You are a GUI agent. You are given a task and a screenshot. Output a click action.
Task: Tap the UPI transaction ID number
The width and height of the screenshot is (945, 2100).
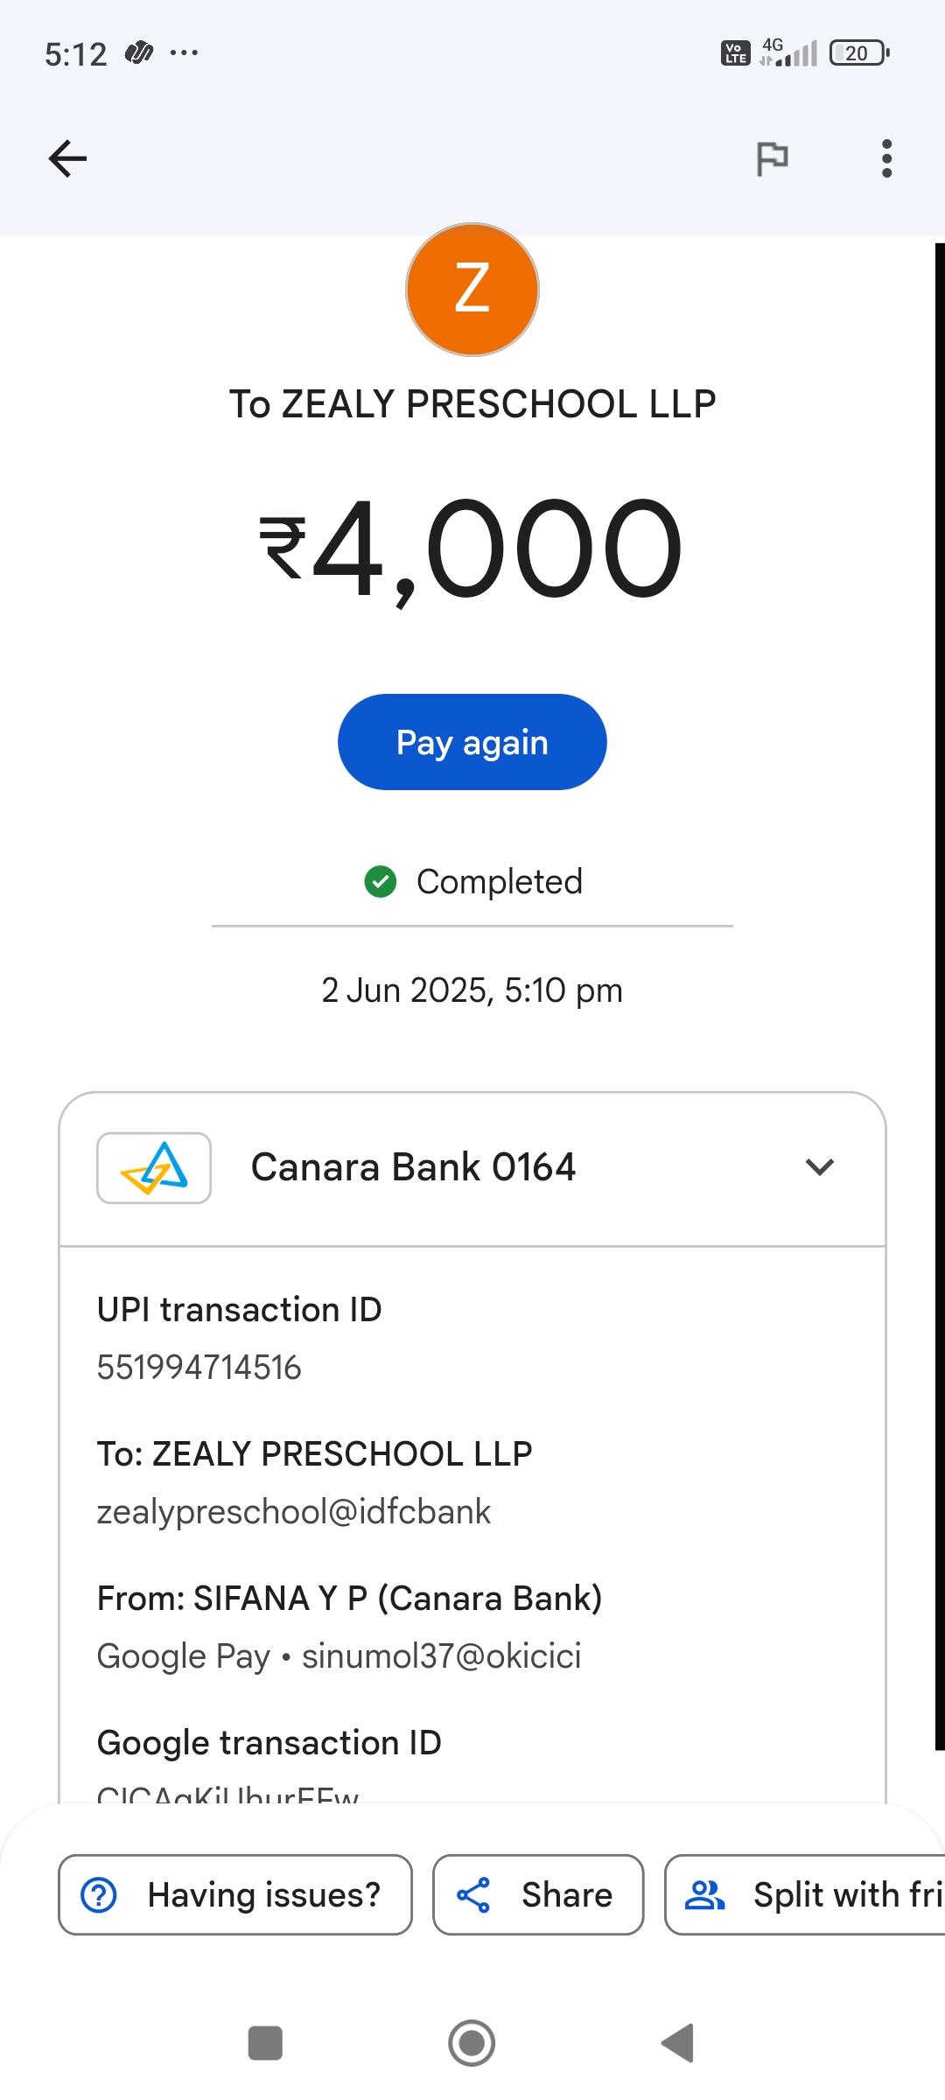[199, 1368]
